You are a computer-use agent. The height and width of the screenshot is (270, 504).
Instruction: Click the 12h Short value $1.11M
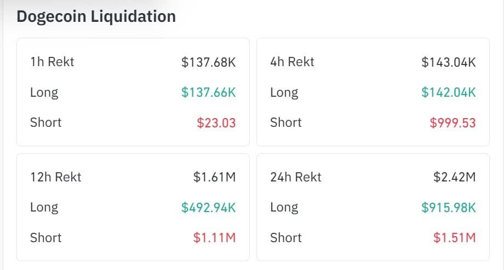[214, 238]
